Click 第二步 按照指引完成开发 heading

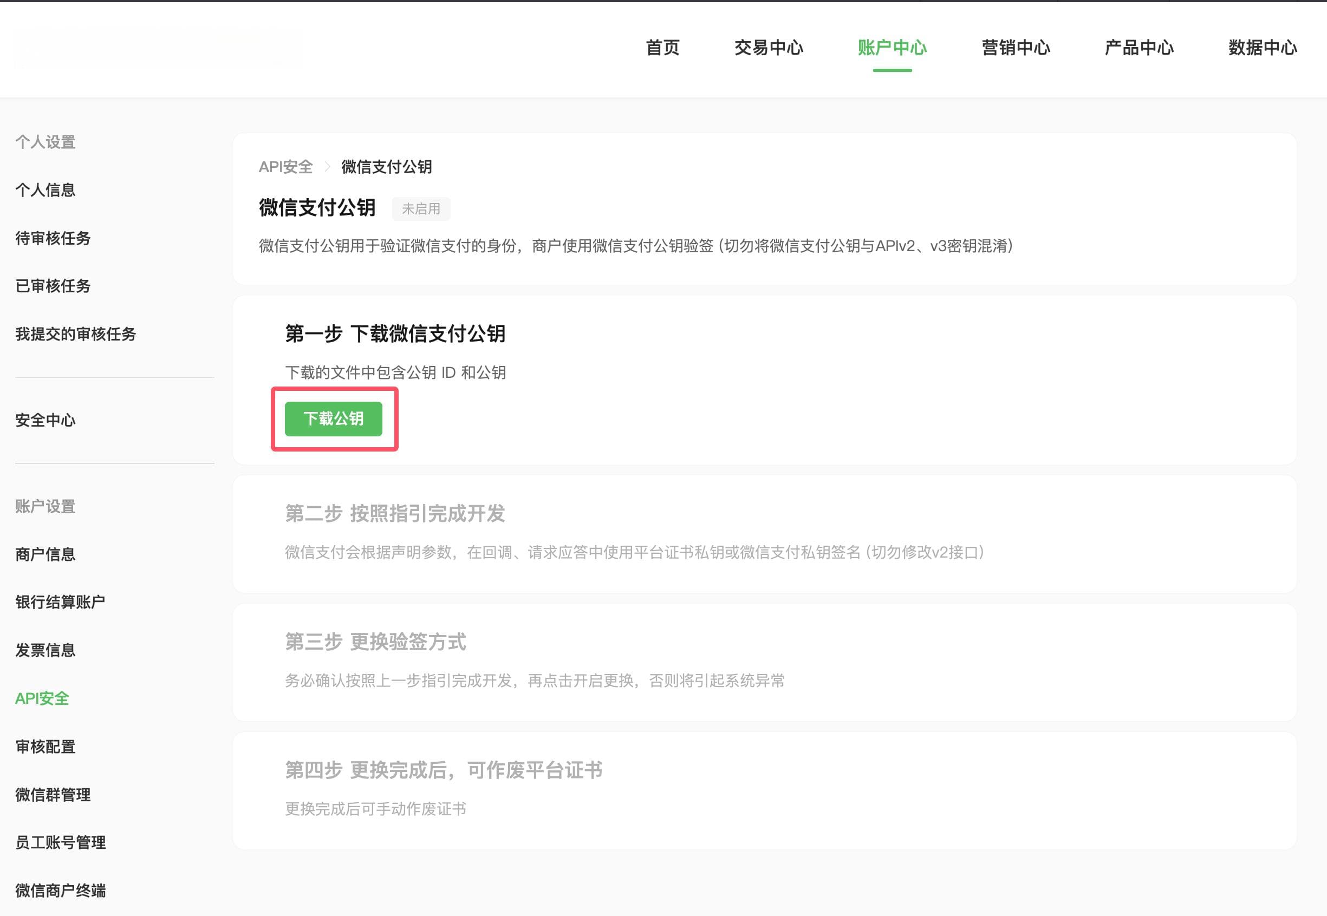tap(395, 513)
